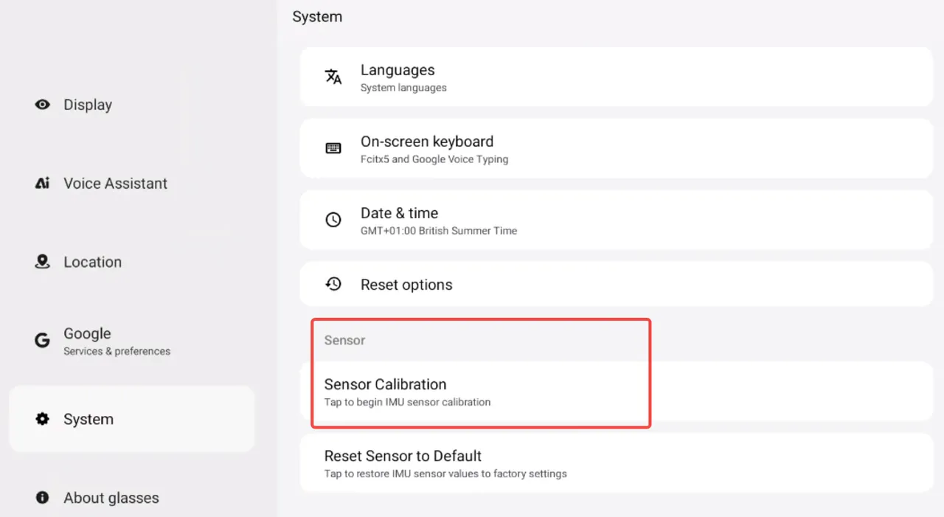Screen dimensions: 944x517
Task: Open About glasses page
Action: [x=111, y=498]
